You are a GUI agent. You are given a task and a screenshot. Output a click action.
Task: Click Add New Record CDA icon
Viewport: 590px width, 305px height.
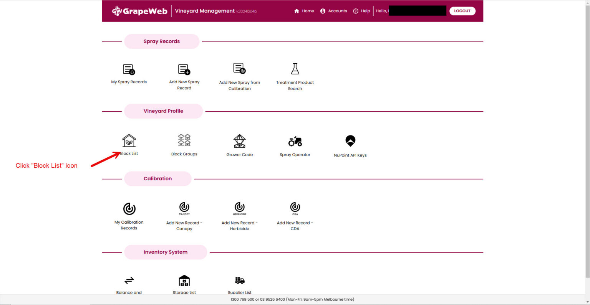295,208
